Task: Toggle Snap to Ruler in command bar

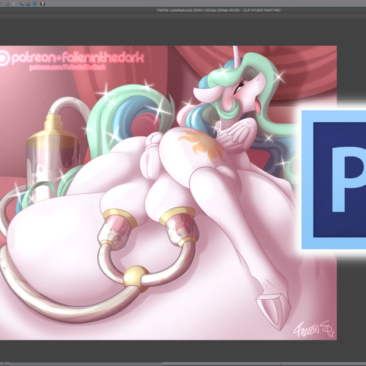Action: (22, 4)
